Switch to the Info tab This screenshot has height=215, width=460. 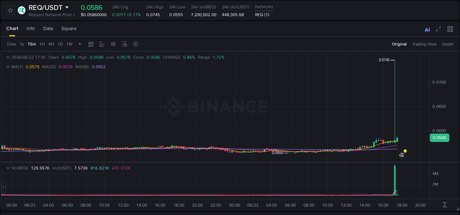coord(31,29)
